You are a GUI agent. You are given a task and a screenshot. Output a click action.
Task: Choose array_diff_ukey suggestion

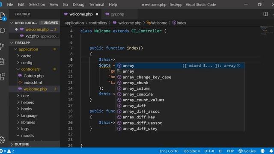coord(180,129)
